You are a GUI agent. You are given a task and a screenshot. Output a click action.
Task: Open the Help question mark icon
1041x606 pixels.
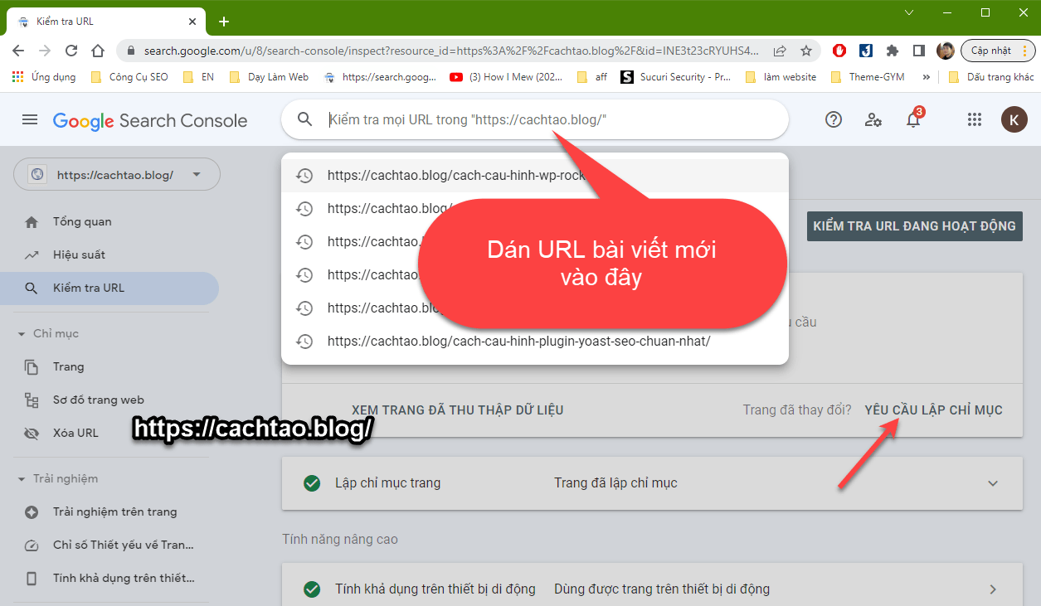click(834, 119)
